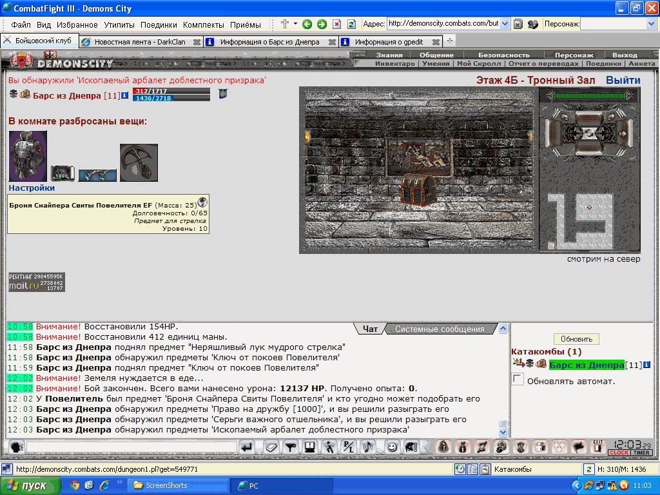Click the green Forward navigation arrow
660x495 pixels.
322,24
